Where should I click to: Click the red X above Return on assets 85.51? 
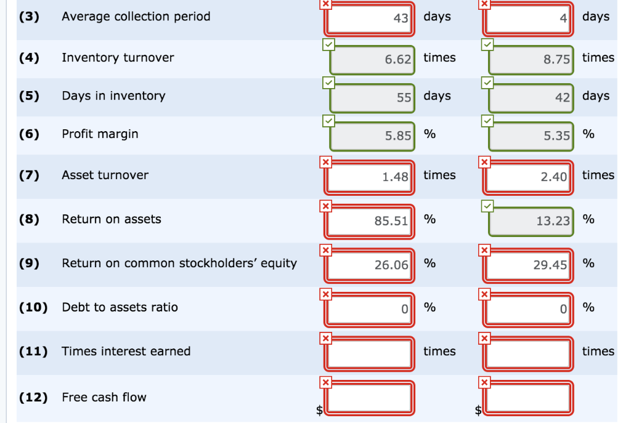click(x=326, y=206)
